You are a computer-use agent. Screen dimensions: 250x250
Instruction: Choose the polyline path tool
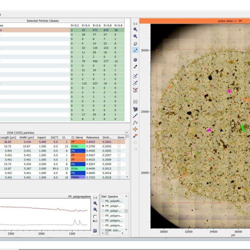click(x=135, y=122)
